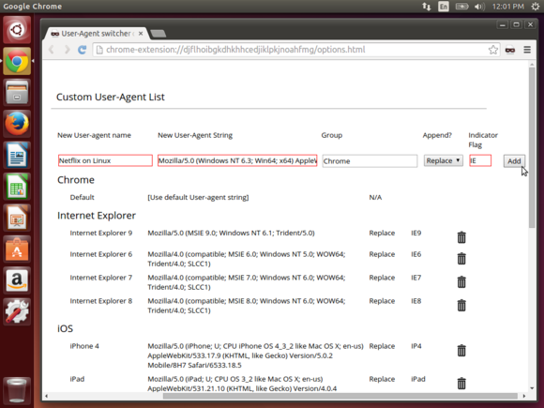Reload the options page
Image resolution: width=544 pixels, height=408 pixels.
point(82,50)
